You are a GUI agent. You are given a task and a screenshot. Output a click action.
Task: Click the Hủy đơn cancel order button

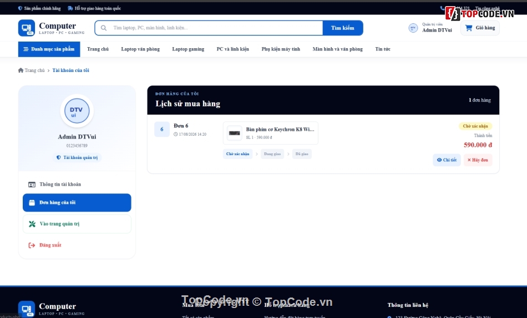click(x=478, y=160)
